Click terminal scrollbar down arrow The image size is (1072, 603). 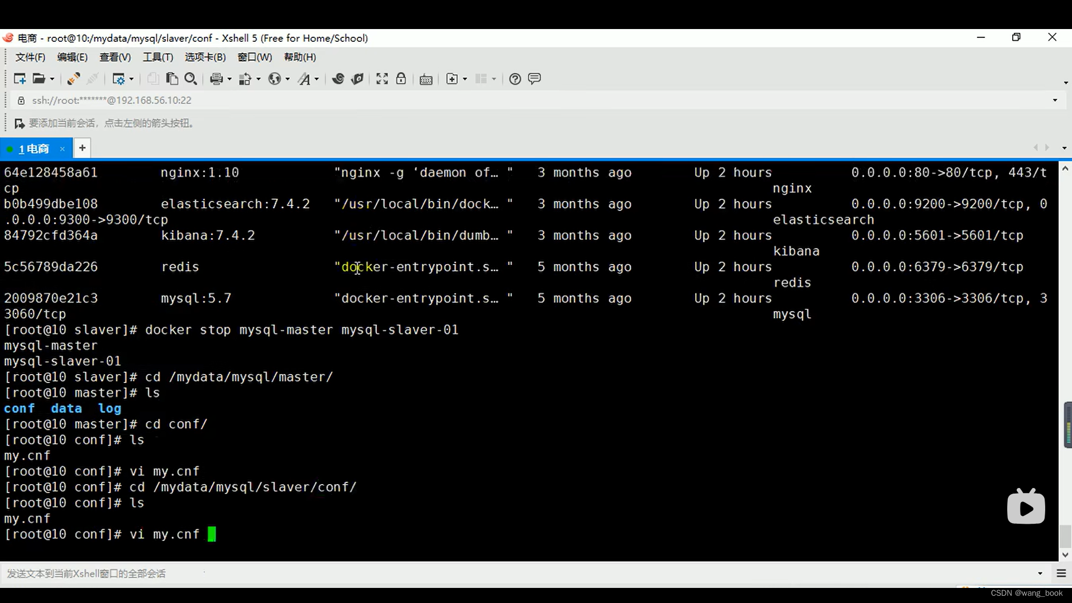pos(1065,555)
